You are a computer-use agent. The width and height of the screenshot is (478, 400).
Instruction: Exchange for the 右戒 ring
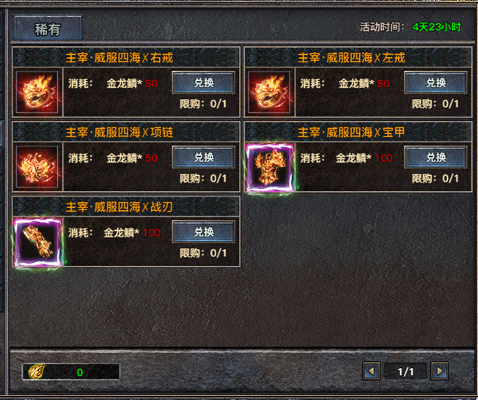tap(204, 83)
